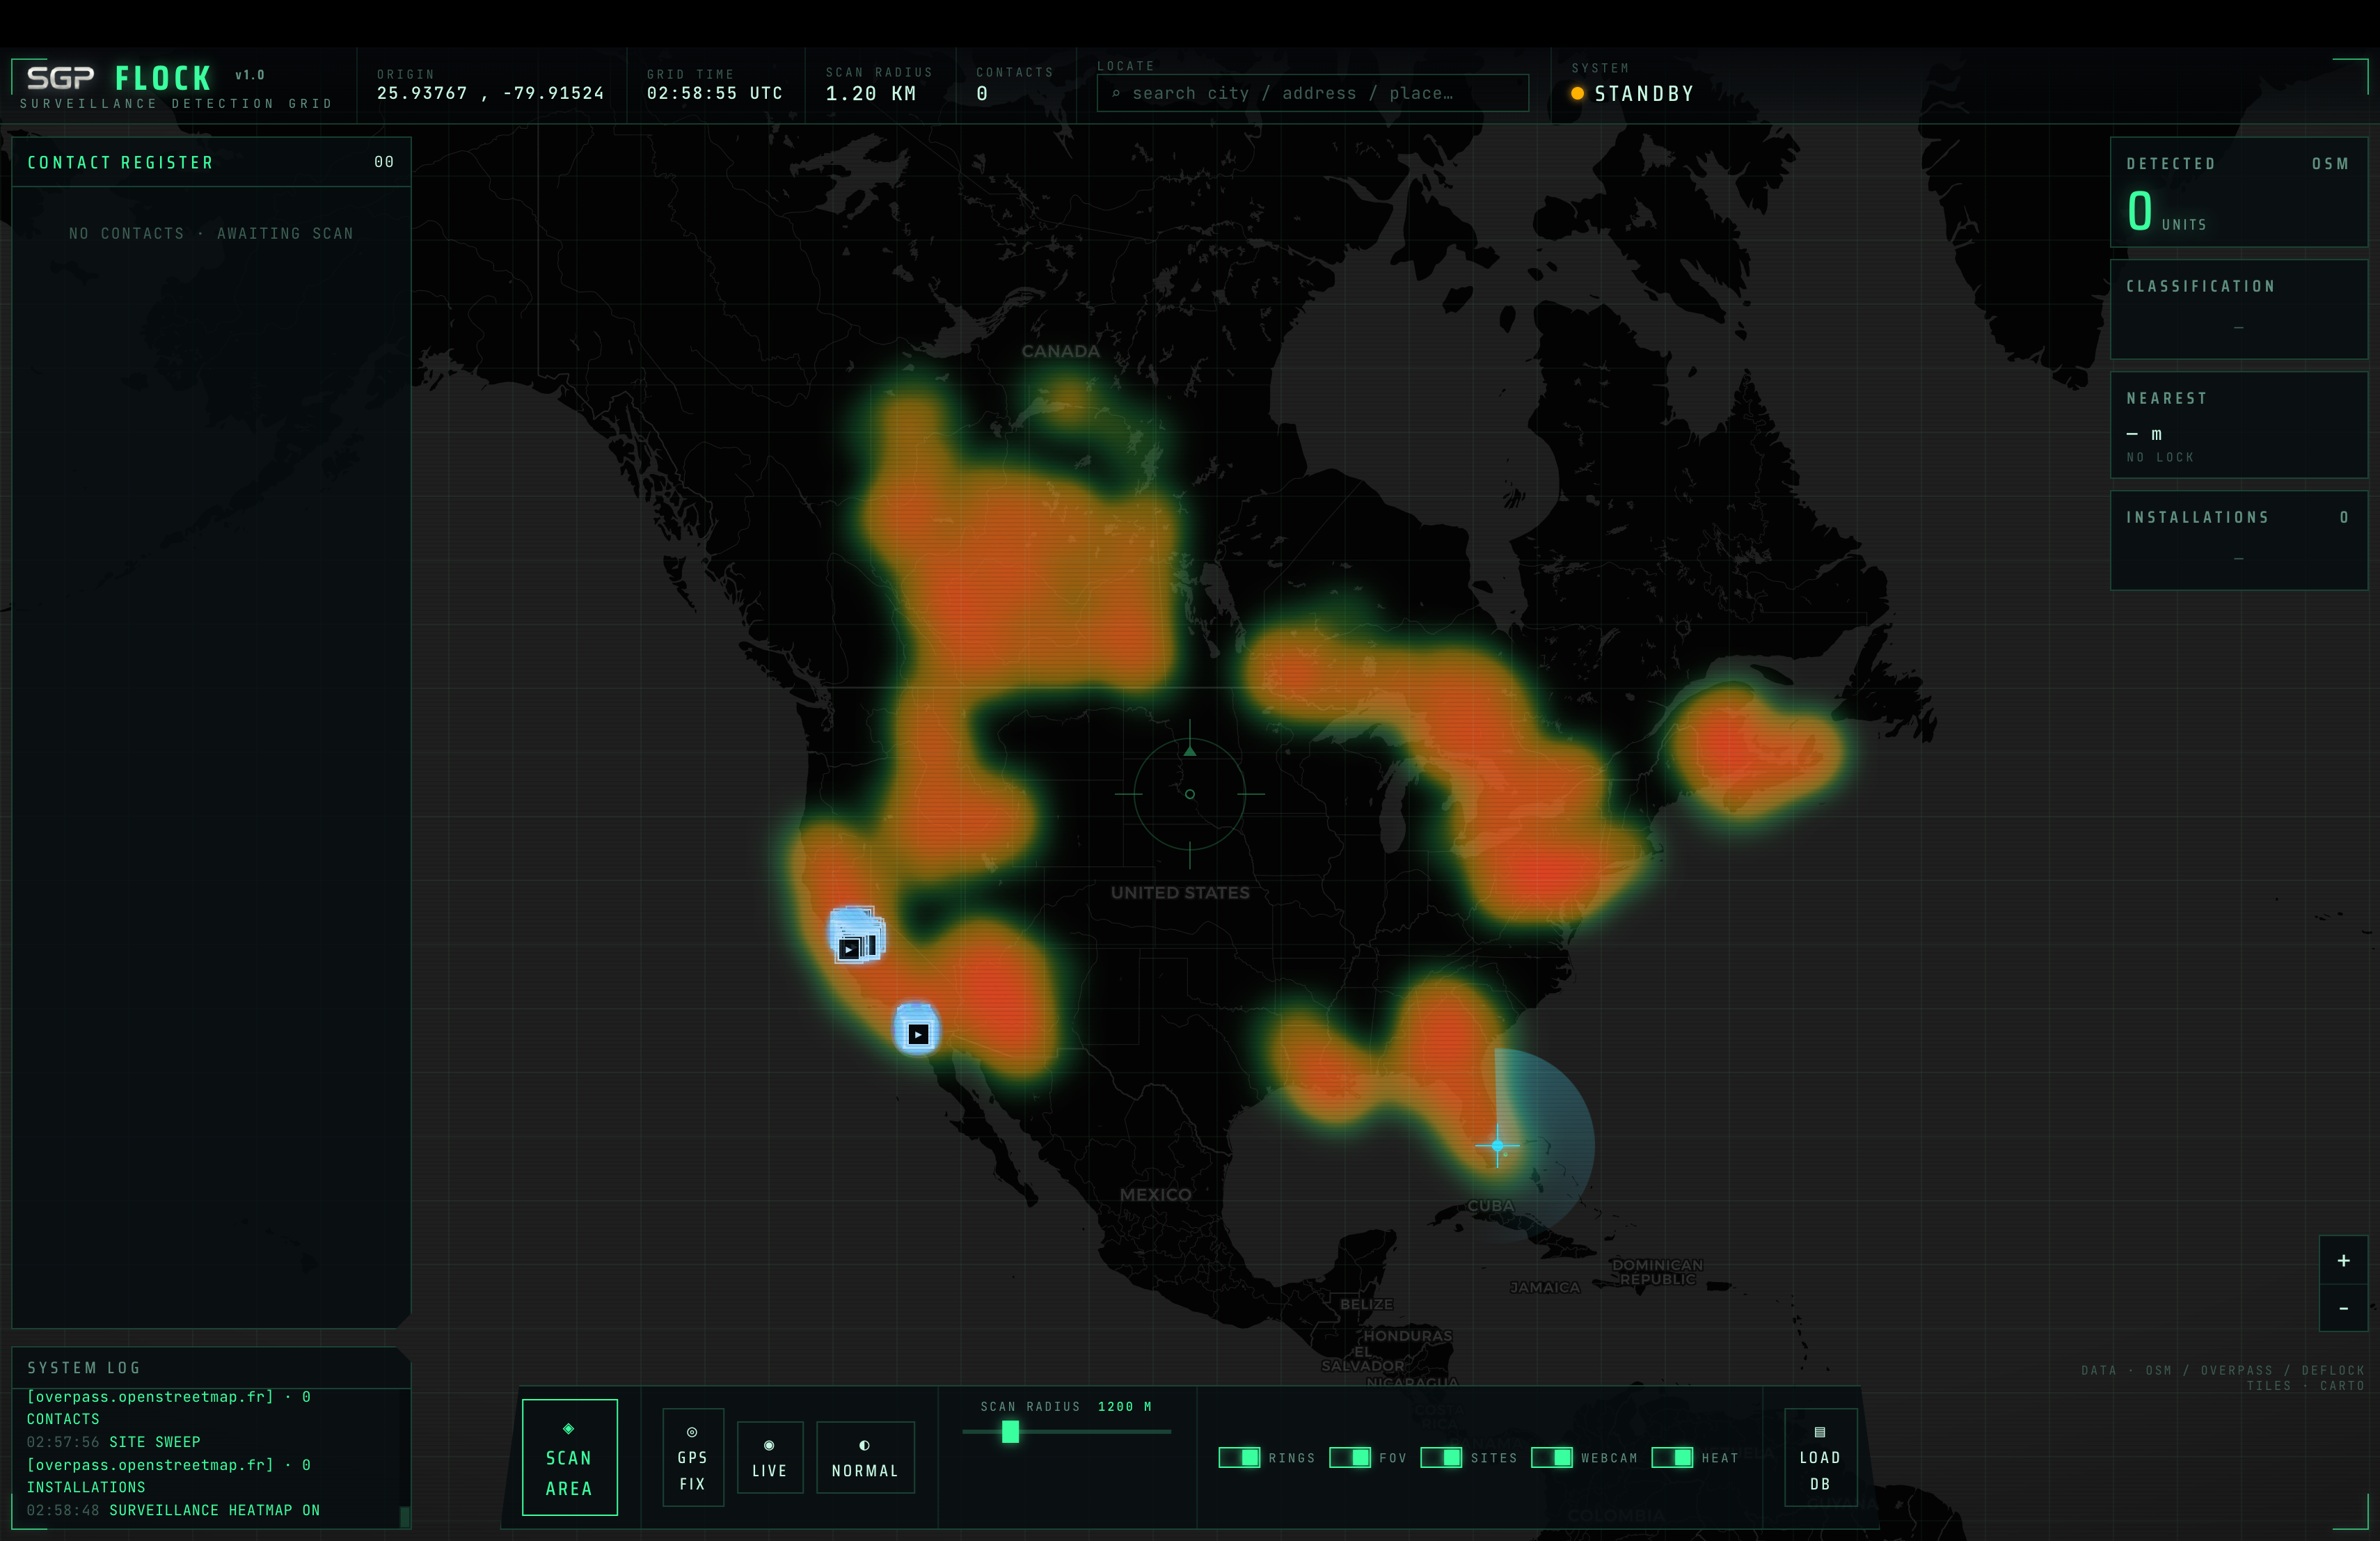
Task: Toggle the Rings overlay switch
Action: click(x=1239, y=1457)
